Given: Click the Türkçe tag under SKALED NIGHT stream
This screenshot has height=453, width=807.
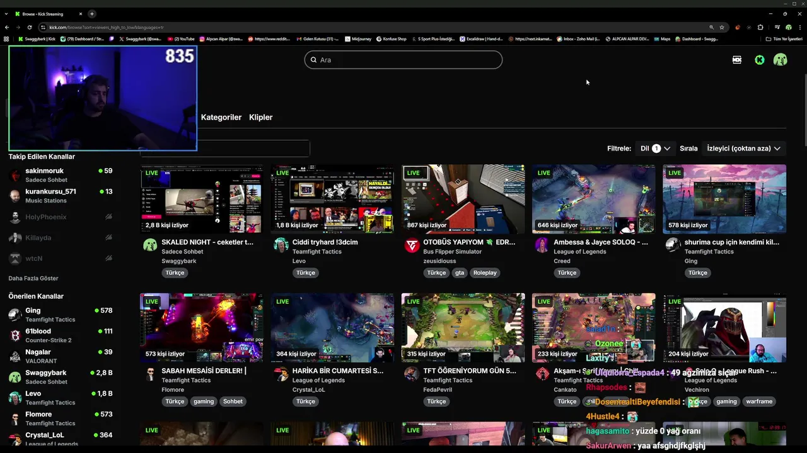Looking at the screenshot, I should coord(175,272).
